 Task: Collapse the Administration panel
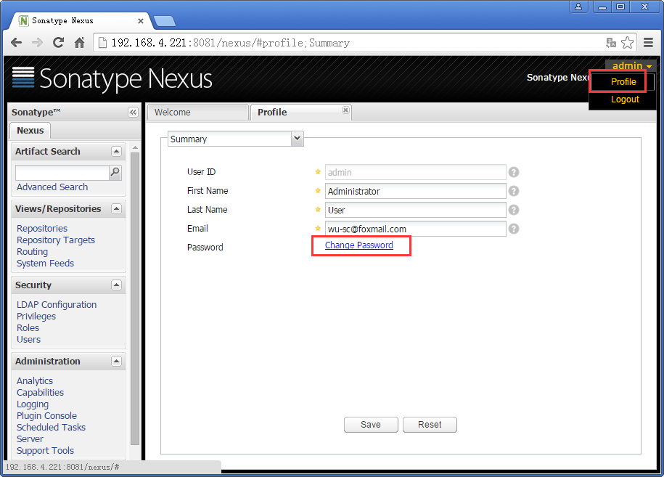click(x=116, y=362)
